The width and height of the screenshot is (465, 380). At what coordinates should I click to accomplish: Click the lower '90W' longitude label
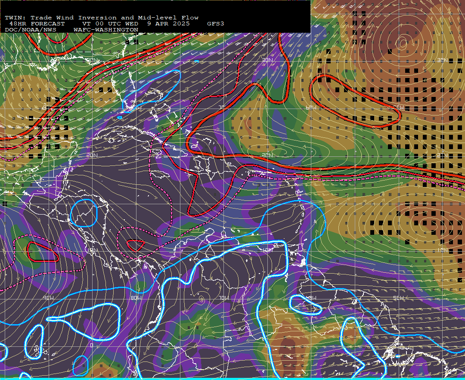coord(49,298)
